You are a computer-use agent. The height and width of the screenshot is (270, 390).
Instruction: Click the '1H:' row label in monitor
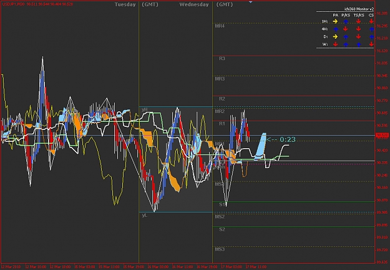(x=324, y=21)
